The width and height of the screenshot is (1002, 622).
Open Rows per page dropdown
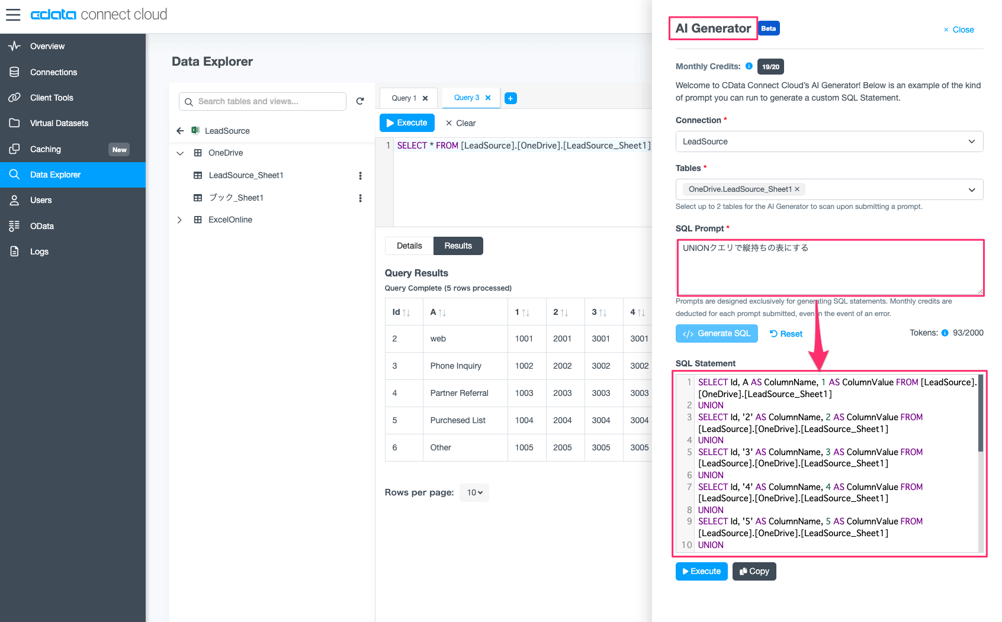click(x=474, y=492)
